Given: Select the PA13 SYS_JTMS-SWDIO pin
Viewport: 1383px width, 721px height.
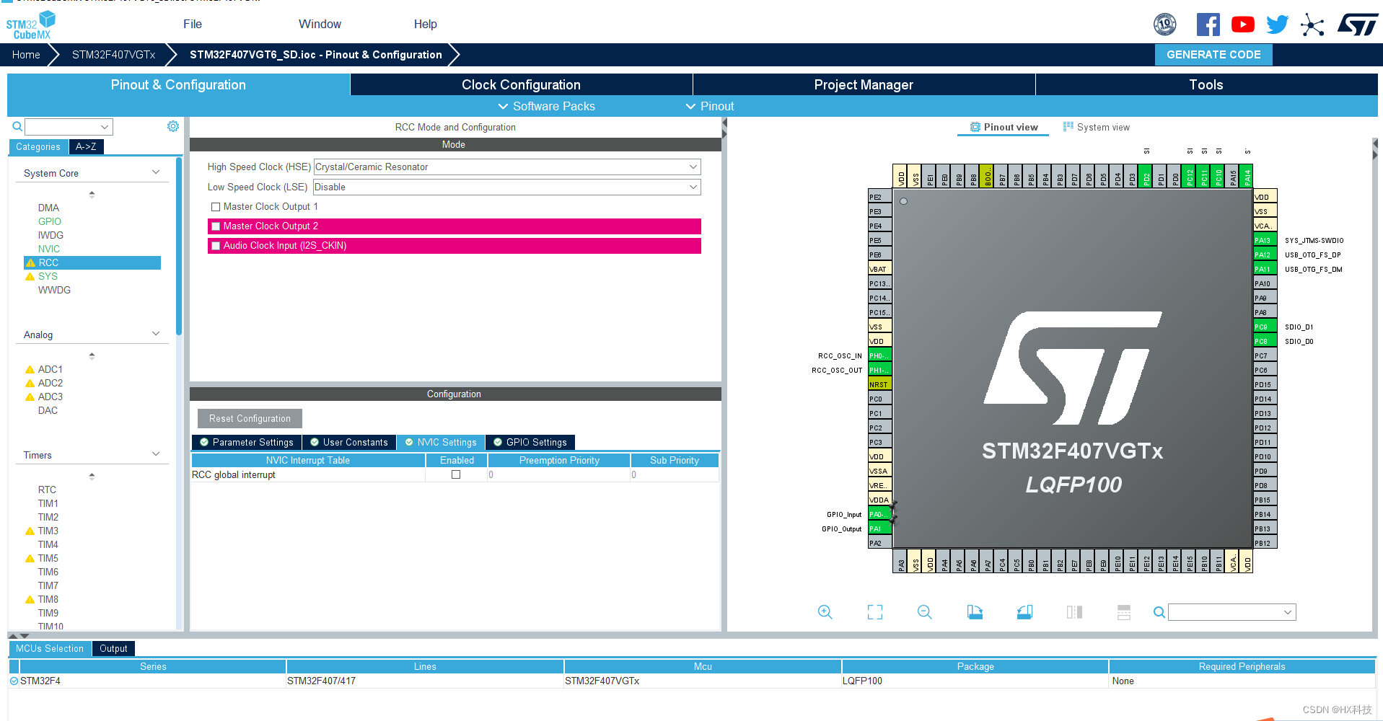Looking at the screenshot, I should pyautogui.click(x=1265, y=240).
